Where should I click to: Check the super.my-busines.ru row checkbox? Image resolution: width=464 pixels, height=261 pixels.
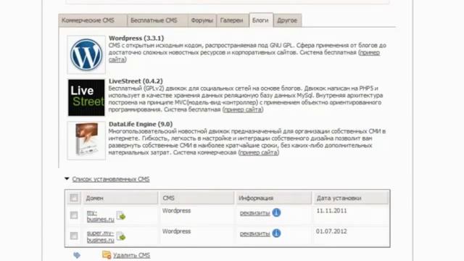74,236
